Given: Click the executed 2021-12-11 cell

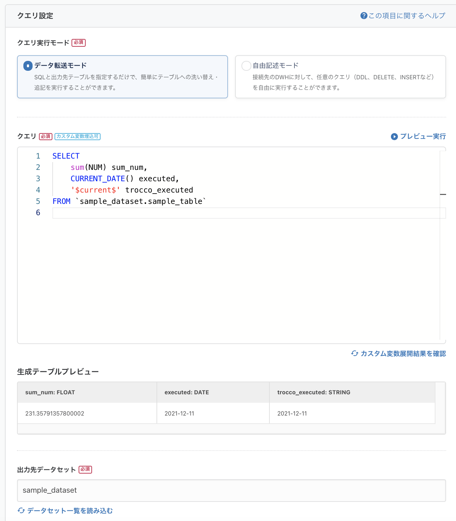Looking at the screenshot, I should click(x=213, y=413).
